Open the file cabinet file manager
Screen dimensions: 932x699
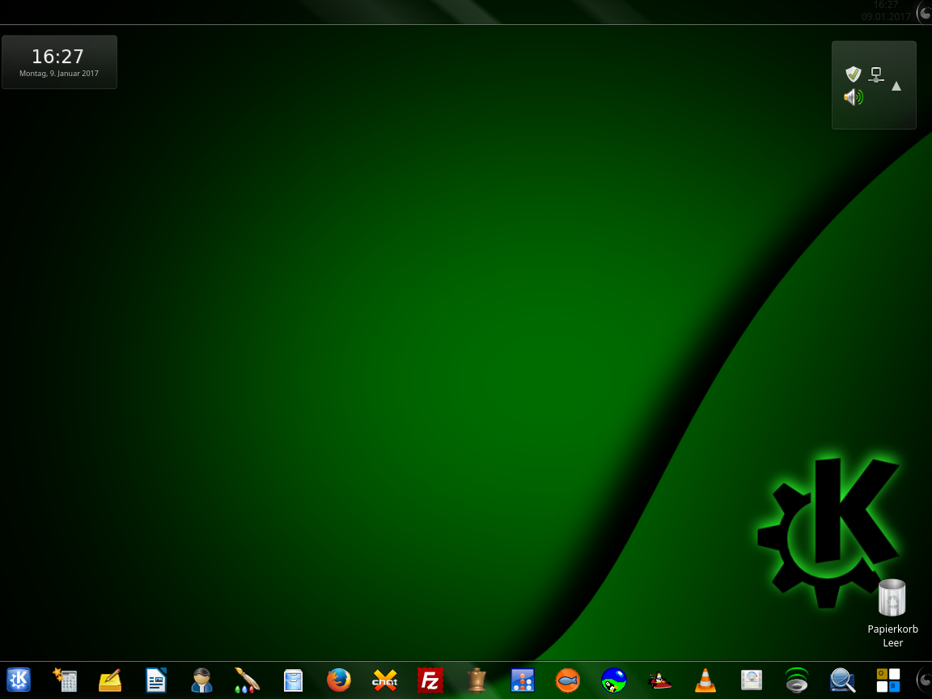[x=293, y=680]
